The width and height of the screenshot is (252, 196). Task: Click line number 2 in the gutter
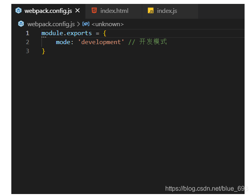point(27,42)
